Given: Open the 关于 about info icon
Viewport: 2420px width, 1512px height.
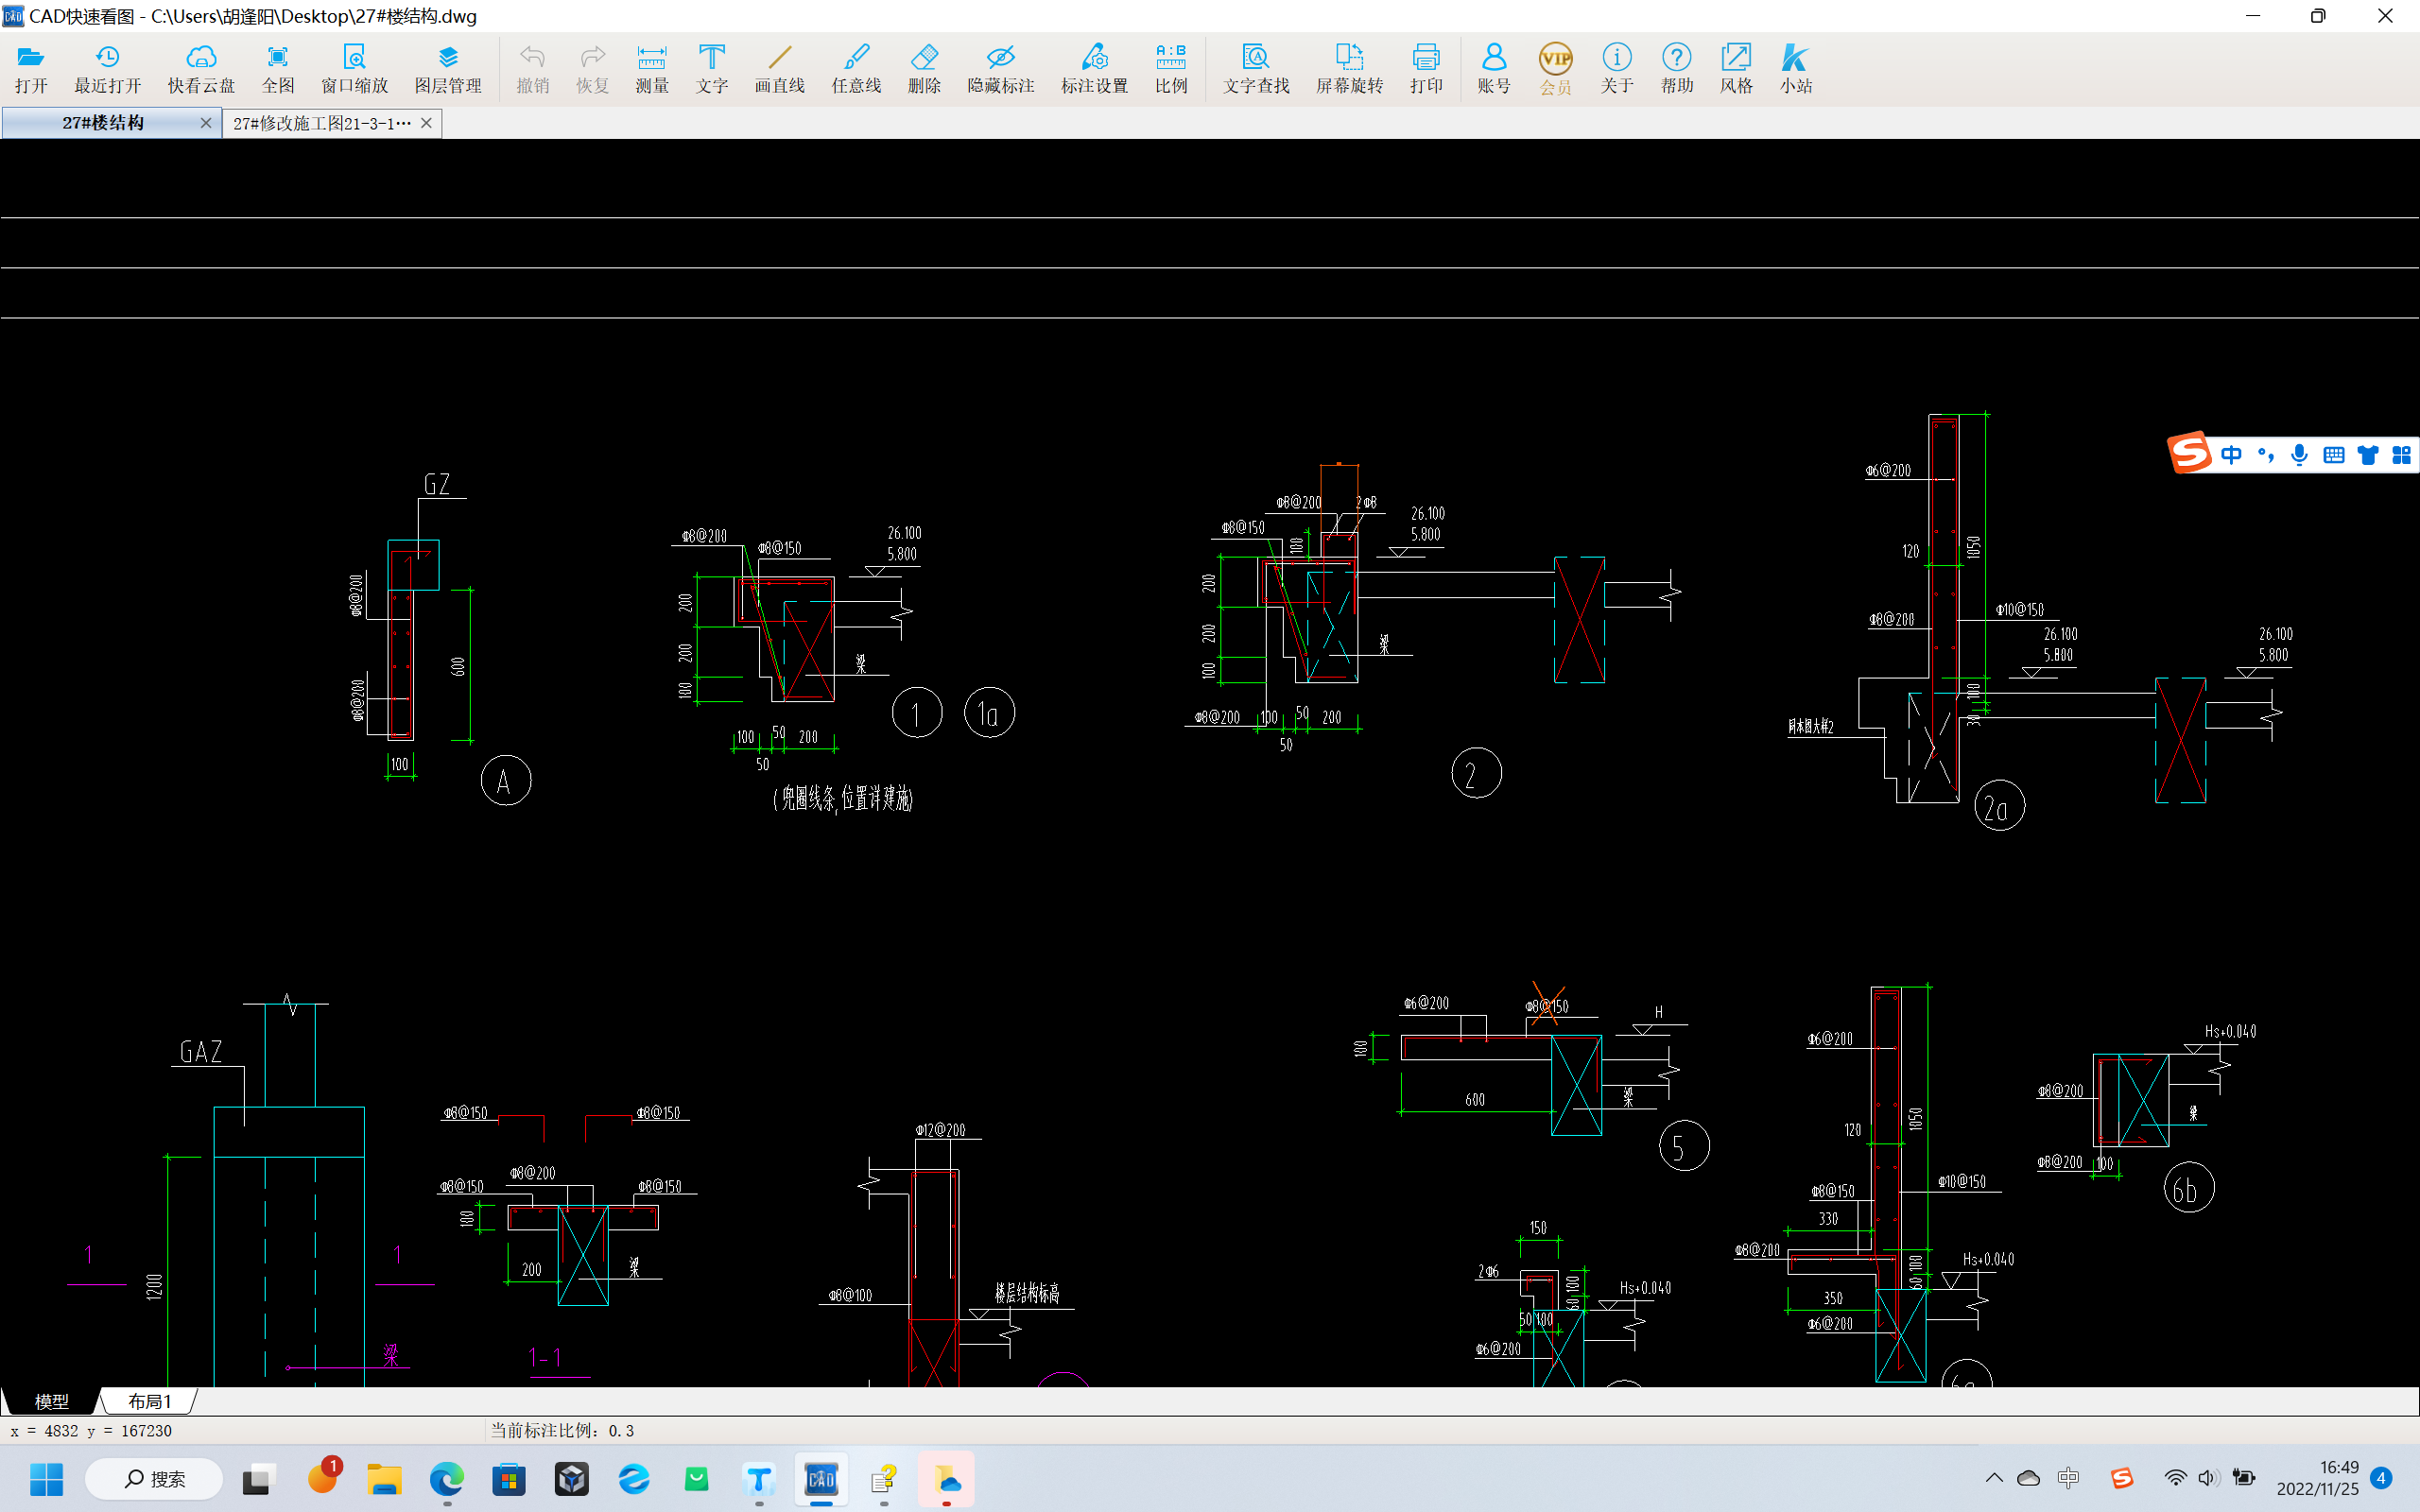Looking at the screenshot, I should 1616,68.
